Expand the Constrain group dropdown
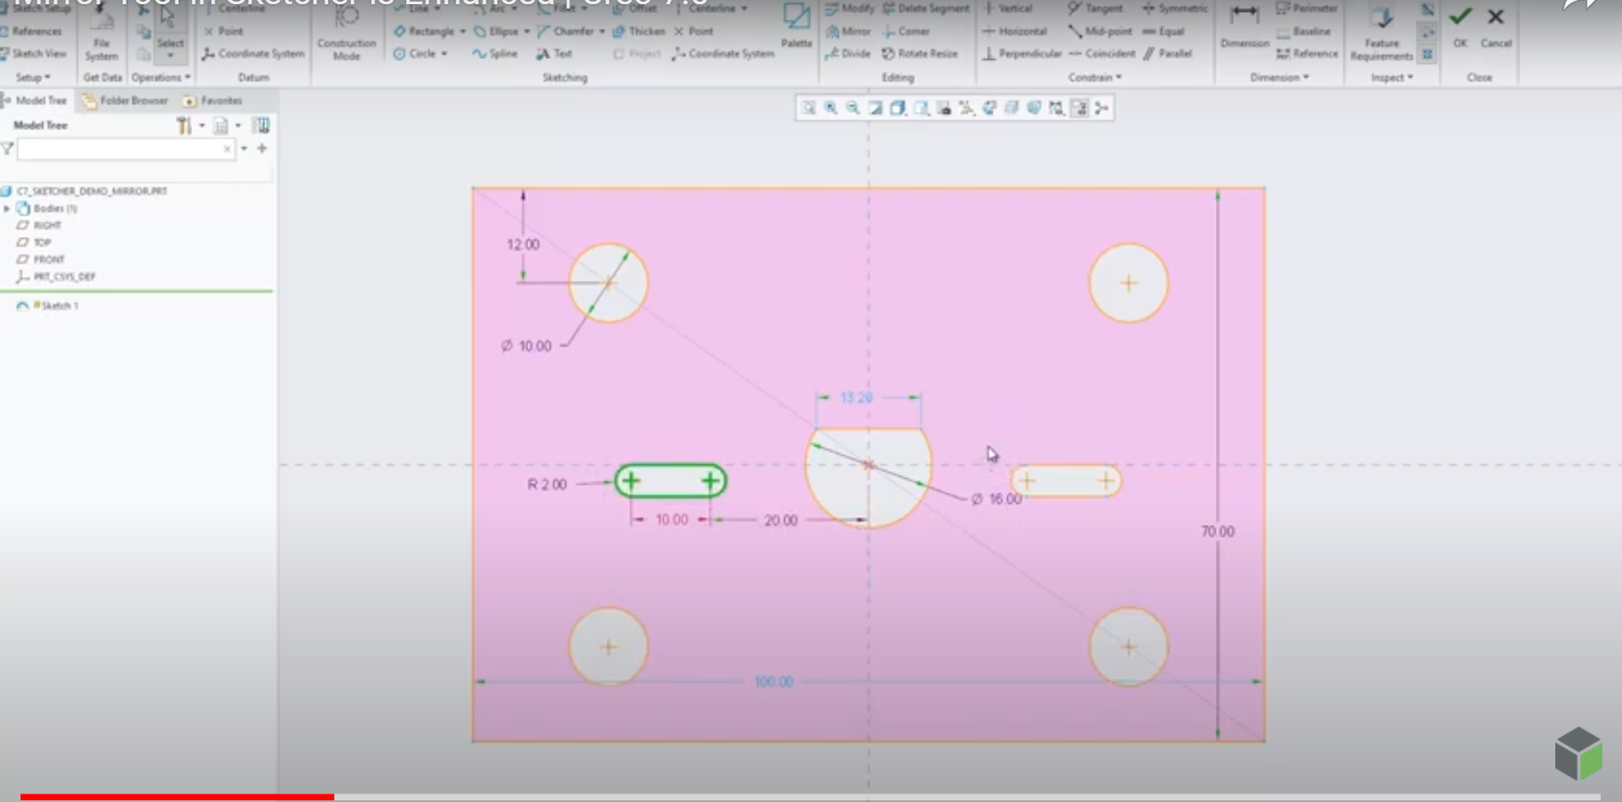The width and height of the screenshot is (1622, 802). pyautogui.click(x=1117, y=77)
